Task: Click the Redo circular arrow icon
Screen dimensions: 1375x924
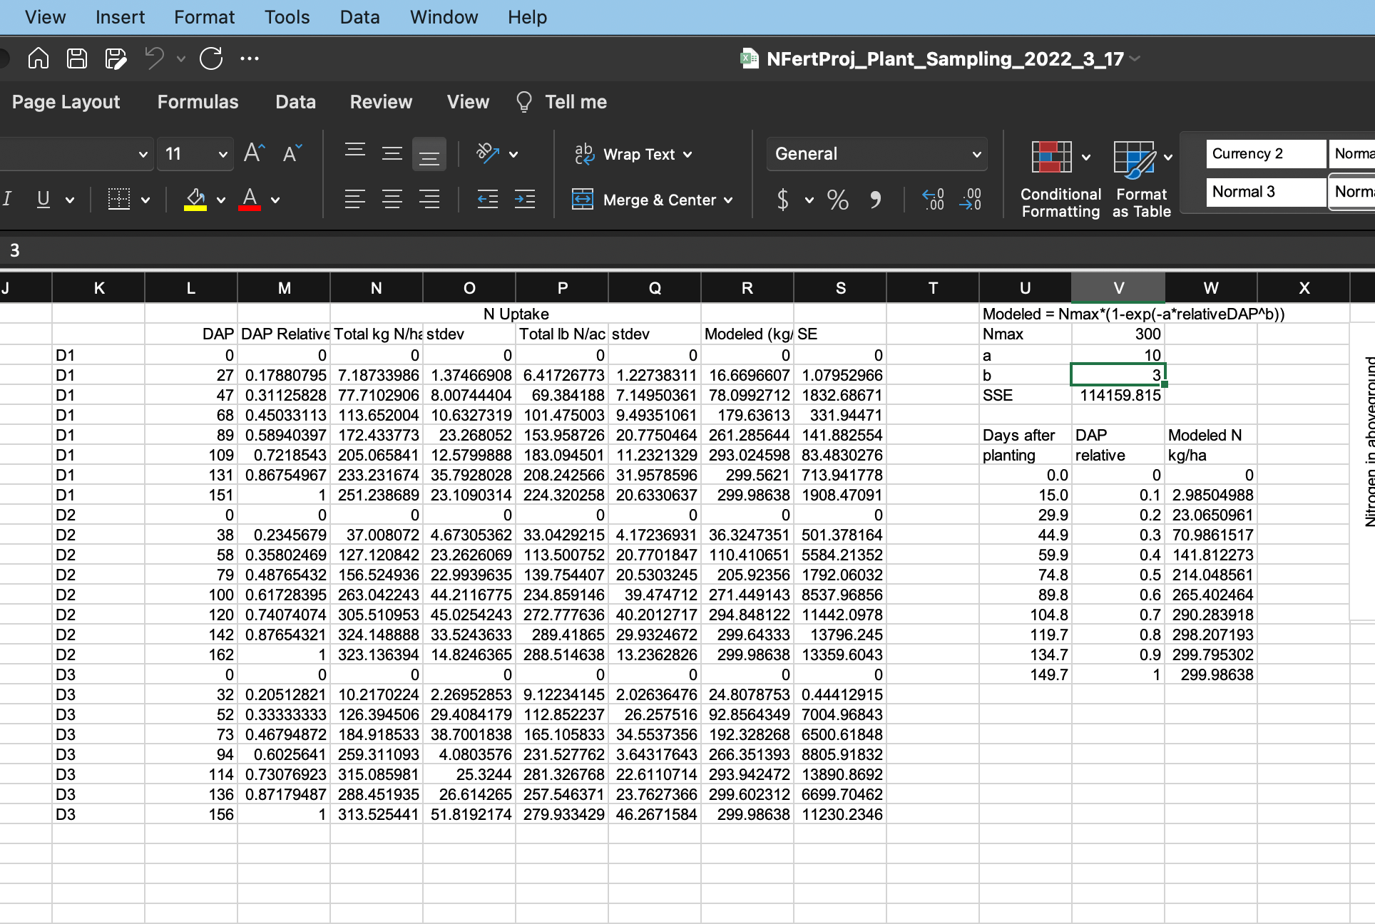Action: click(211, 58)
